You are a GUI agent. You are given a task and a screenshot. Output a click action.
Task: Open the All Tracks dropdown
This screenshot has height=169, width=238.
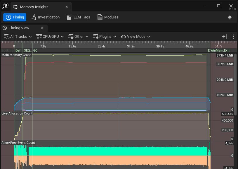tap(18, 36)
